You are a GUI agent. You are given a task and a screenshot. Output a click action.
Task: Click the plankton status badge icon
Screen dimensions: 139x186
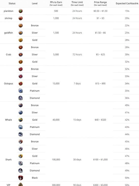click(x=21, y=11)
